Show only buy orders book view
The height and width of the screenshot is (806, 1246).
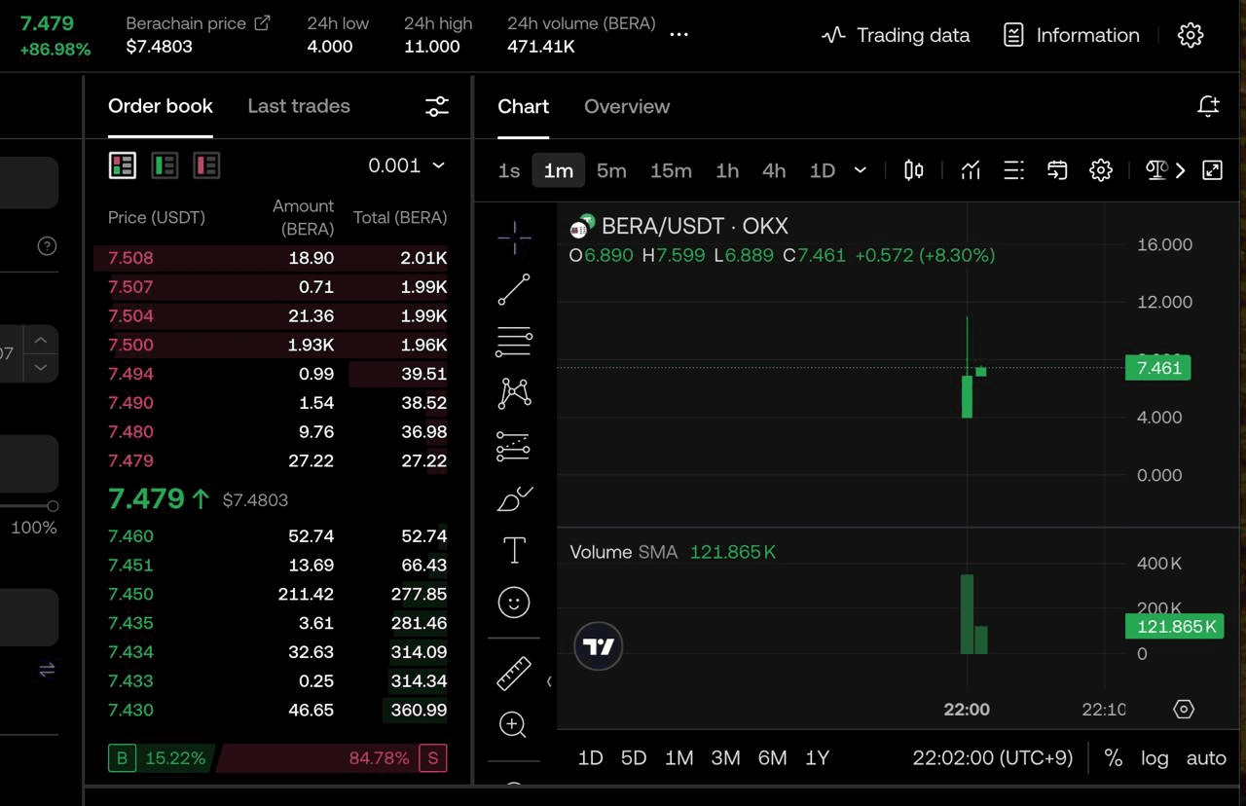click(x=165, y=165)
